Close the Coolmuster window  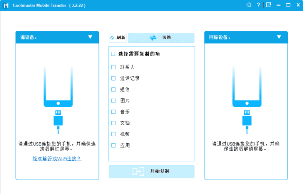pos(298,5)
